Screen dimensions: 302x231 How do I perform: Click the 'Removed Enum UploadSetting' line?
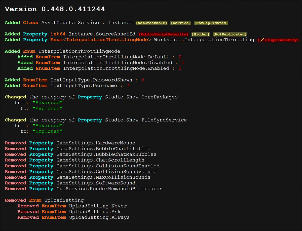[x=44, y=200]
